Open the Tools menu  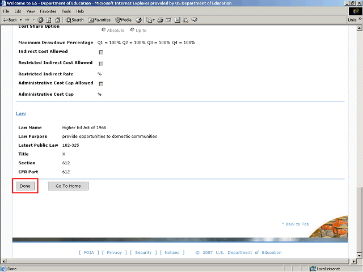66,11
